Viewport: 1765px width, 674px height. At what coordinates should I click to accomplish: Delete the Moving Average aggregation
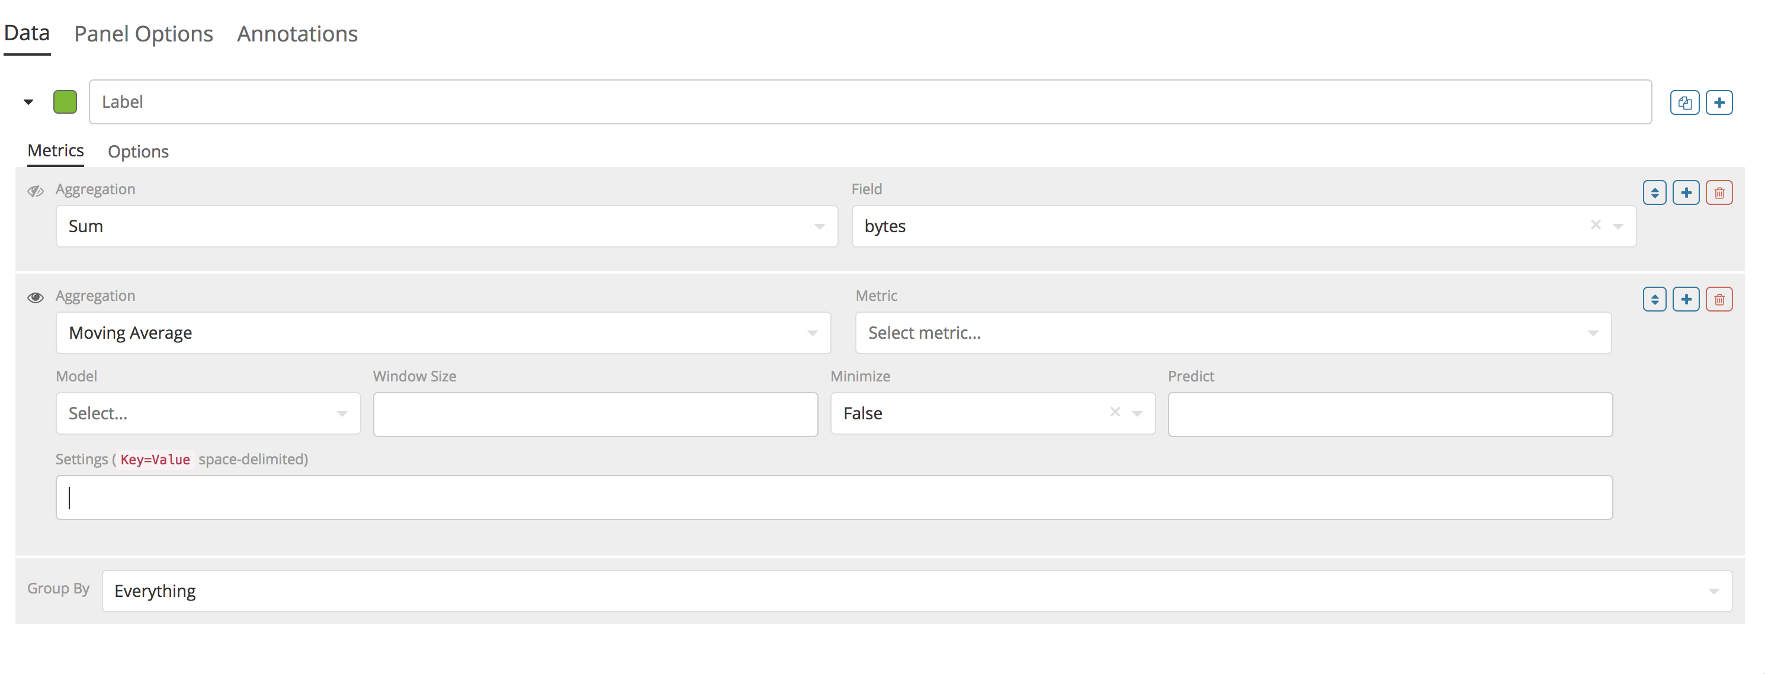pyautogui.click(x=1718, y=299)
